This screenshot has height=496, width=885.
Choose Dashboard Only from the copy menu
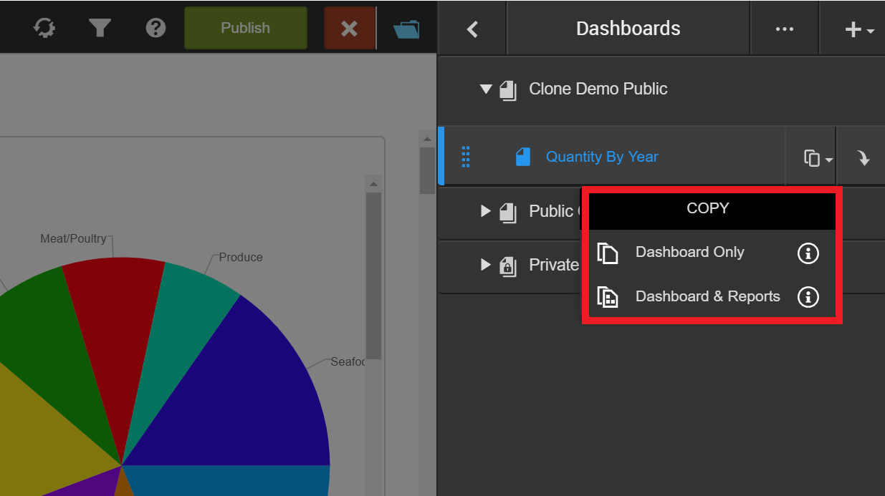pos(689,253)
